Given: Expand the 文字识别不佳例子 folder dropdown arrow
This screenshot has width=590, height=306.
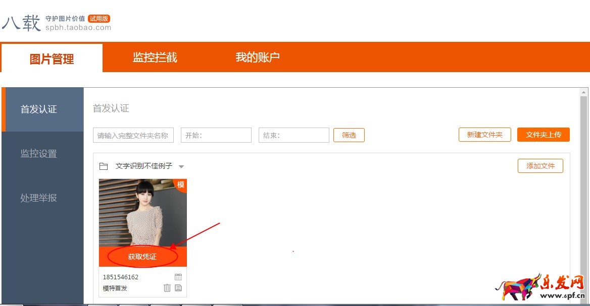Looking at the screenshot, I should coord(181,166).
